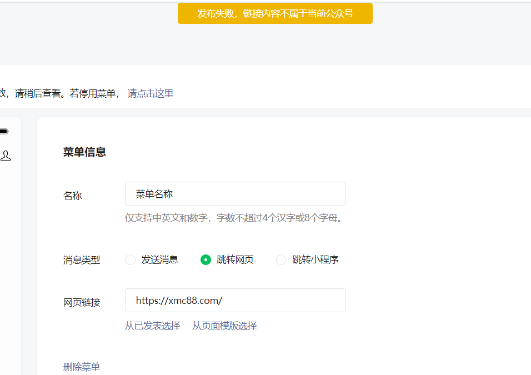Click the 名称 field label

[x=73, y=196]
